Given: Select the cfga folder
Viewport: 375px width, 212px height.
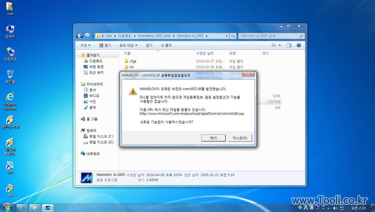Looking at the screenshot, I should point(130,61).
